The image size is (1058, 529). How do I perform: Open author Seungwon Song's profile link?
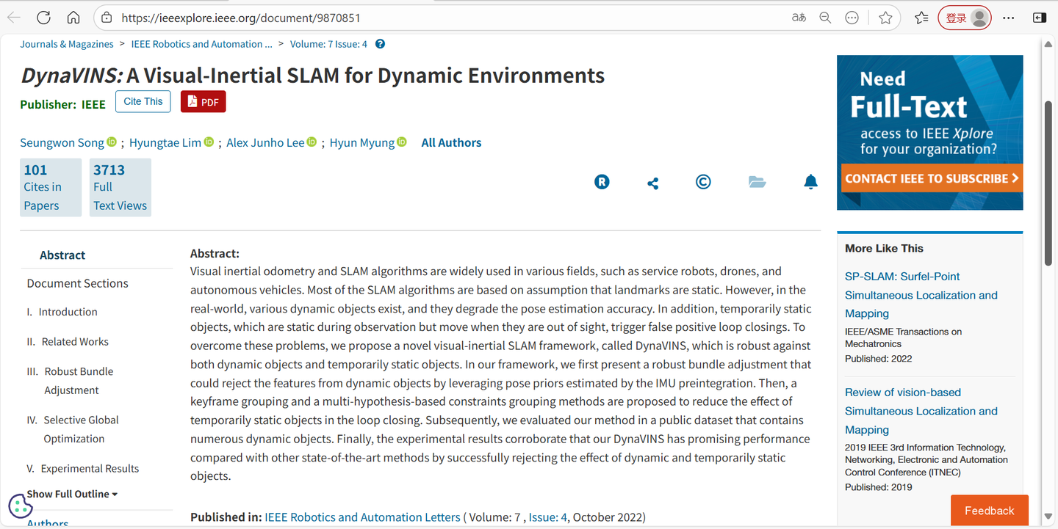point(62,142)
